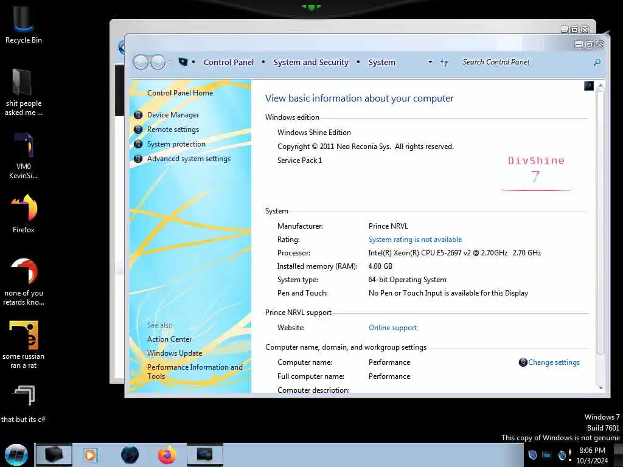623x467 pixels.
Task: Open Advanced system settings link
Action: click(189, 159)
